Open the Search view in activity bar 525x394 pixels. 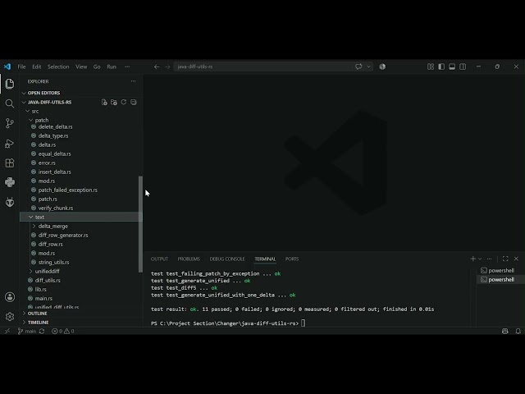tap(10, 103)
